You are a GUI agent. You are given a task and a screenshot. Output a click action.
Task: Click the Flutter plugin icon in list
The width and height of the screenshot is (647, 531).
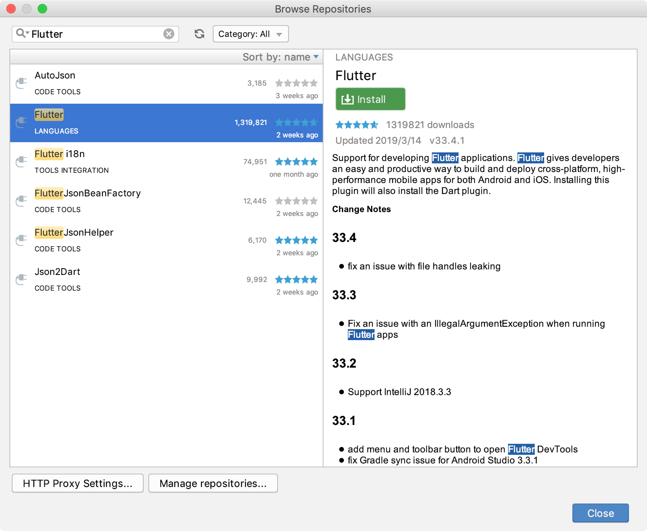coord(21,122)
